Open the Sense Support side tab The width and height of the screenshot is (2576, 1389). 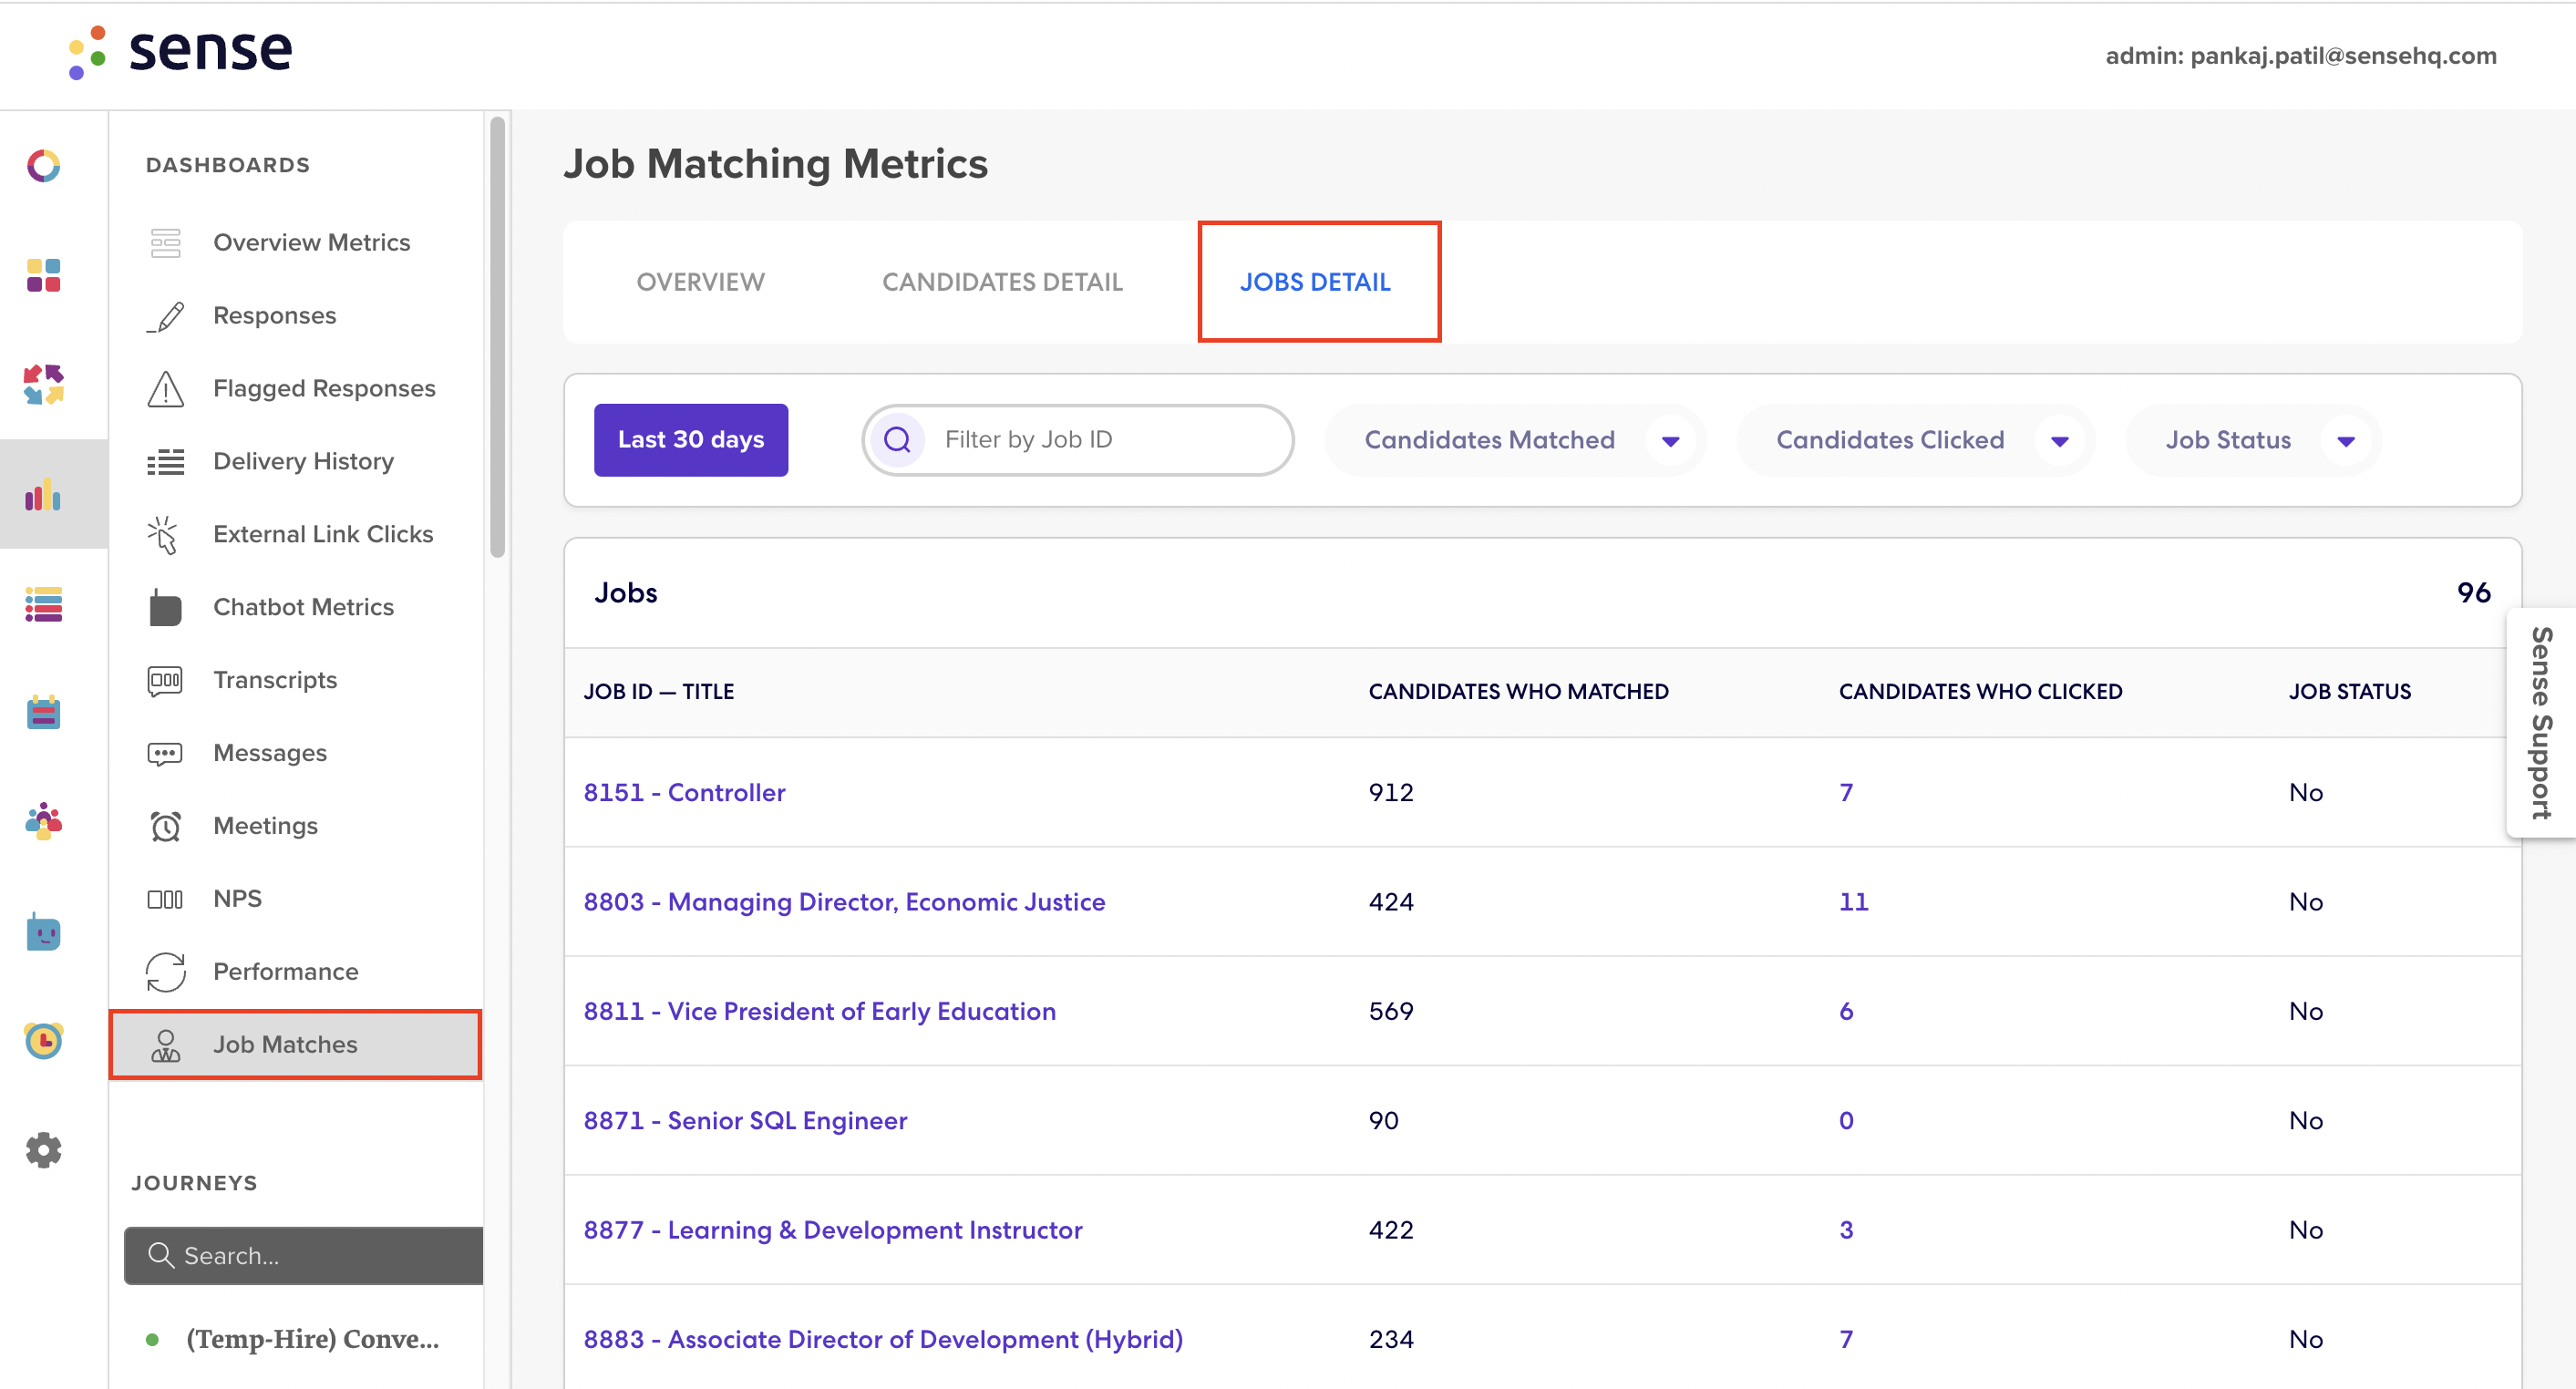point(2542,722)
